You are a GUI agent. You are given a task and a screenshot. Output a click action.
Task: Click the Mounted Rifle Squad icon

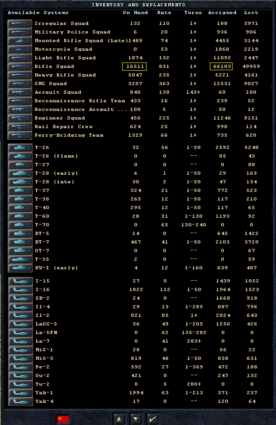[x=20, y=41]
